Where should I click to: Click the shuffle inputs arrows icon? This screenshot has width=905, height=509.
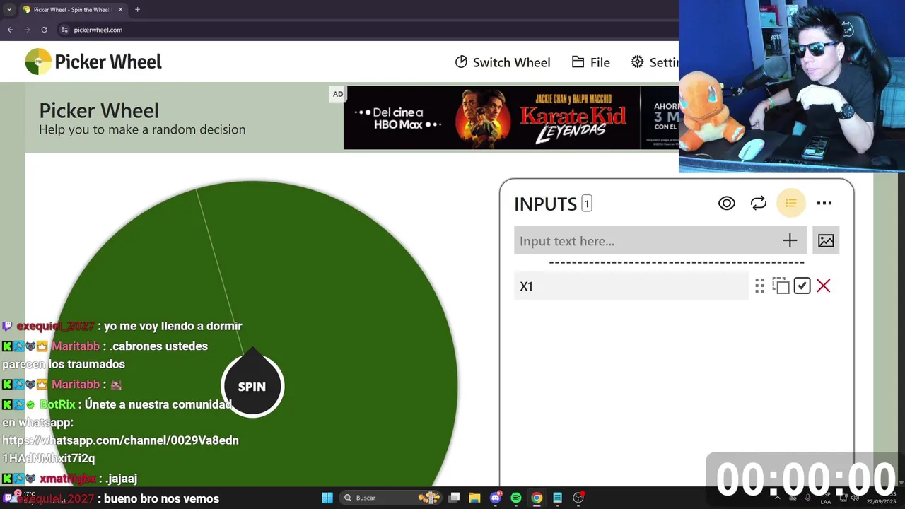tap(759, 204)
